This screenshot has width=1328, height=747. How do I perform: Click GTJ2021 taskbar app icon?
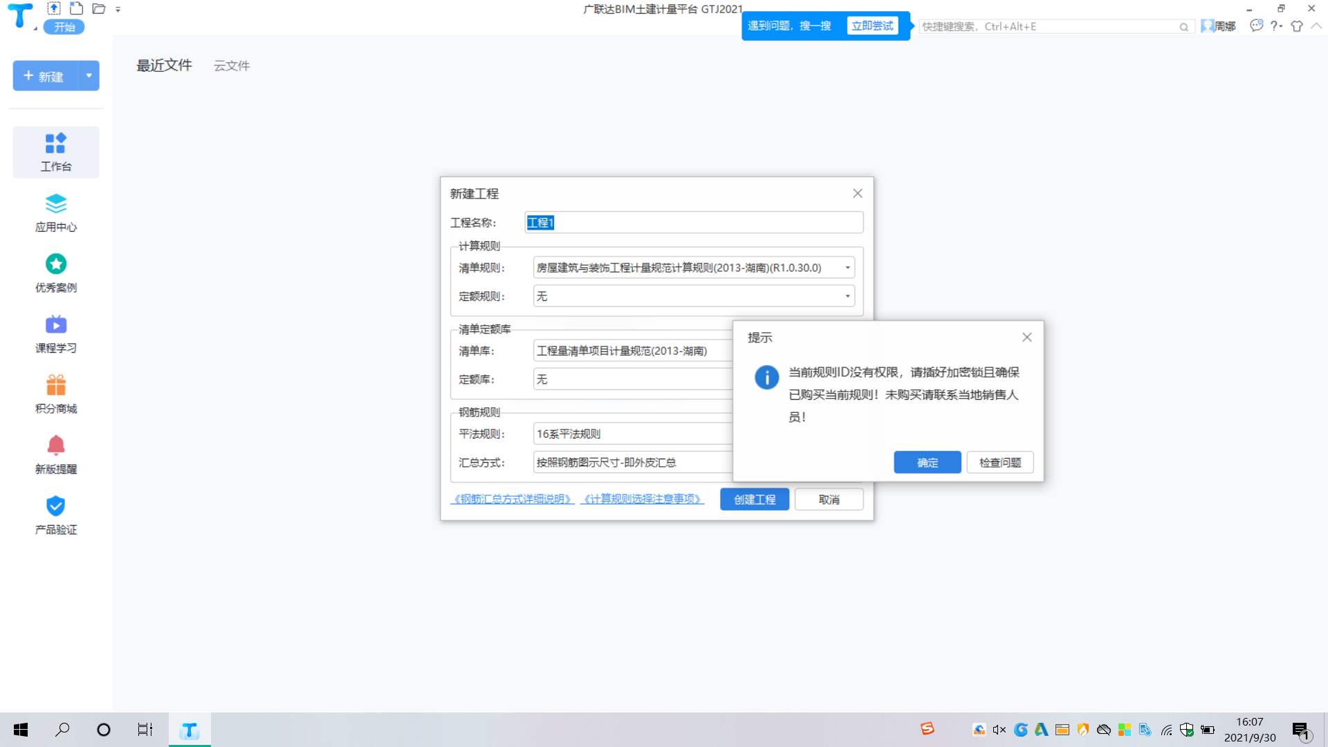click(190, 730)
